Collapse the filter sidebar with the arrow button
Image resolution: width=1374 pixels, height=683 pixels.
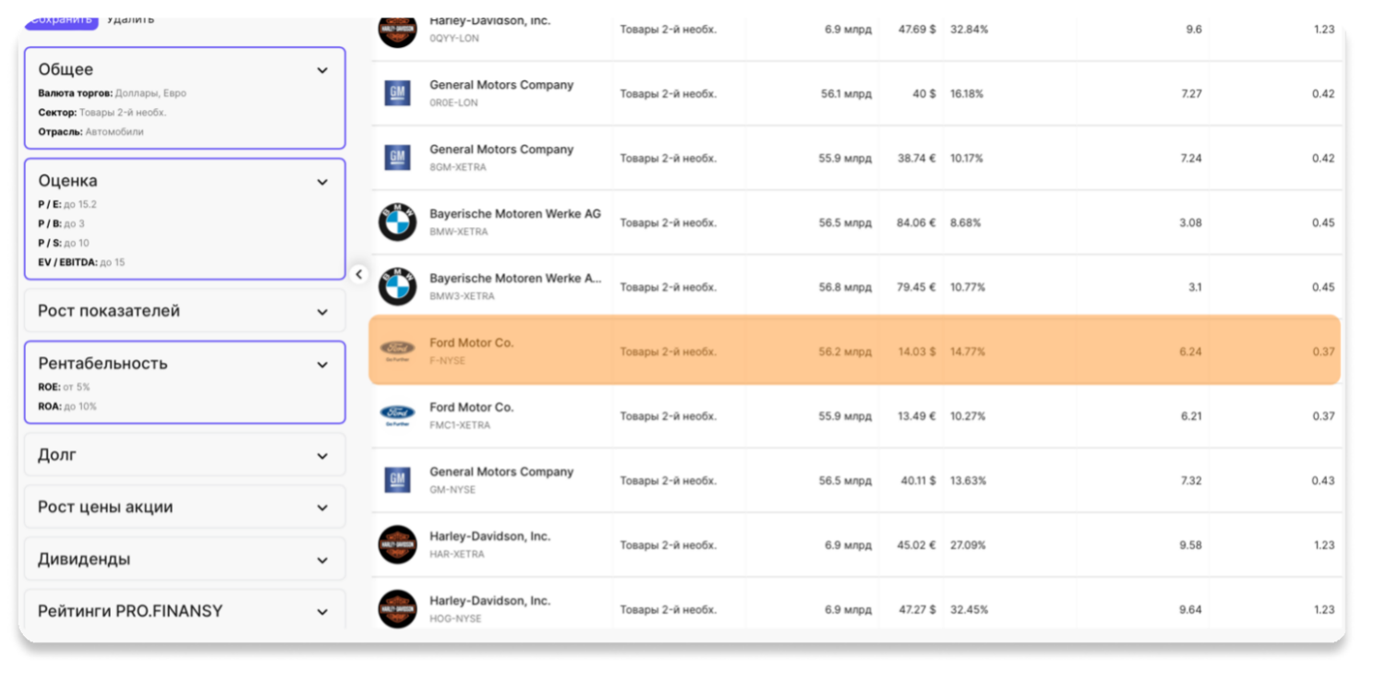(359, 274)
